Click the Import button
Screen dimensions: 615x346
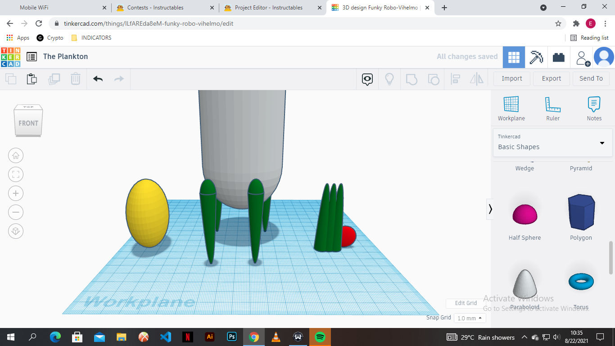512,78
